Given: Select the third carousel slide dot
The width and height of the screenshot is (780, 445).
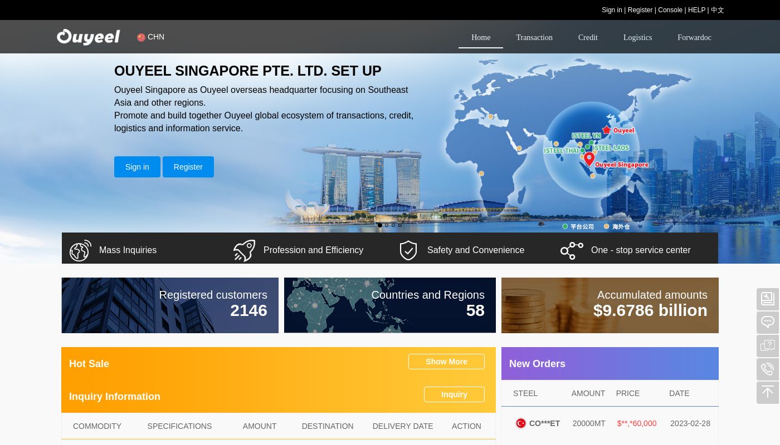Looking at the screenshot, I should (393, 225).
